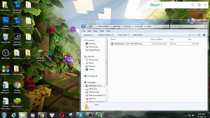Open Documents library
This screenshot has width=210, height=118.
point(92,60)
